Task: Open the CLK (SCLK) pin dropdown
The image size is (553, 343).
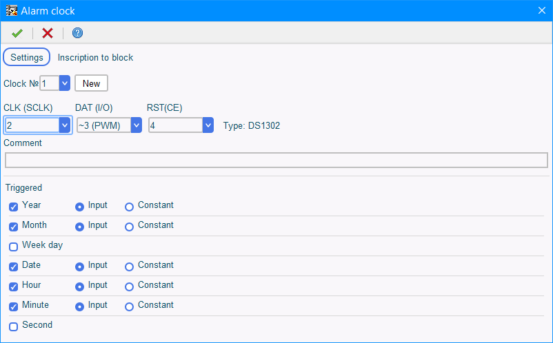Action: click(65, 125)
